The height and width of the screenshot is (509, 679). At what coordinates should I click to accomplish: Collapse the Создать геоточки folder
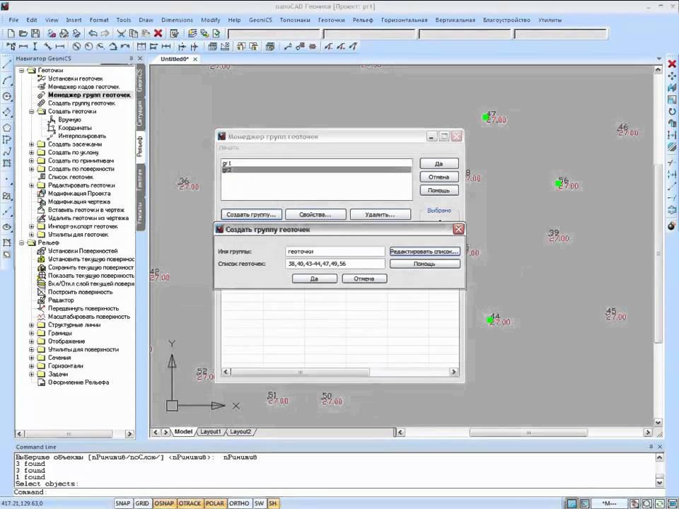[31, 112]
